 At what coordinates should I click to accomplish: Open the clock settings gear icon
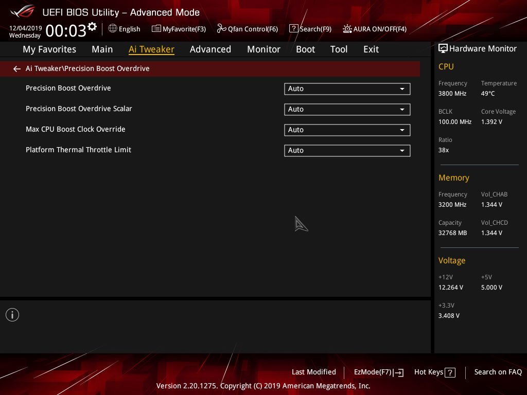[x=92, y=27]
